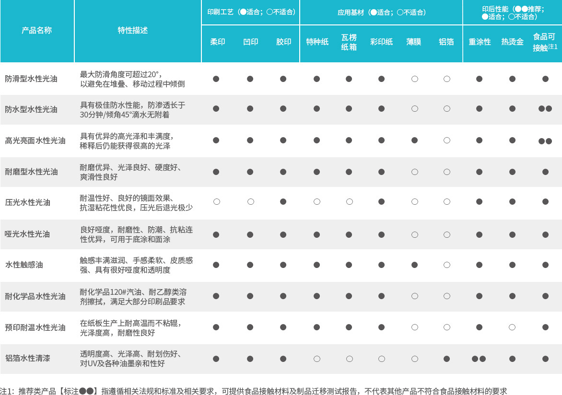Click the 注1 footnote text below table
Image resolution: width=562 pixels, height=395 pixels.
pos(253,391)
